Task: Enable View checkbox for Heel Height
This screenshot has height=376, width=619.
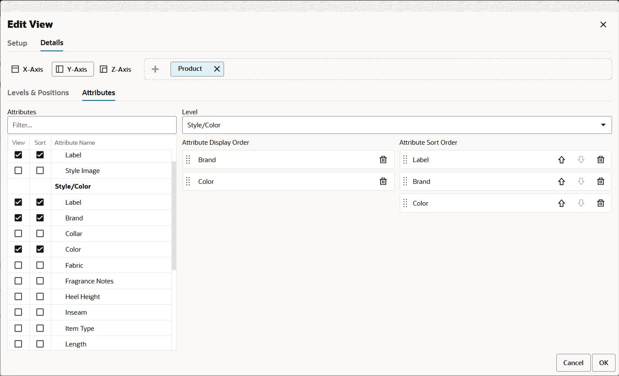Action: pyautogui.click(x=18, y=296)
